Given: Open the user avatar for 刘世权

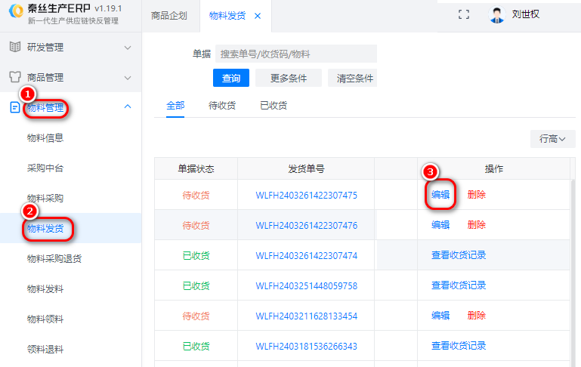Looking at the screenshot, I should 496,14.
